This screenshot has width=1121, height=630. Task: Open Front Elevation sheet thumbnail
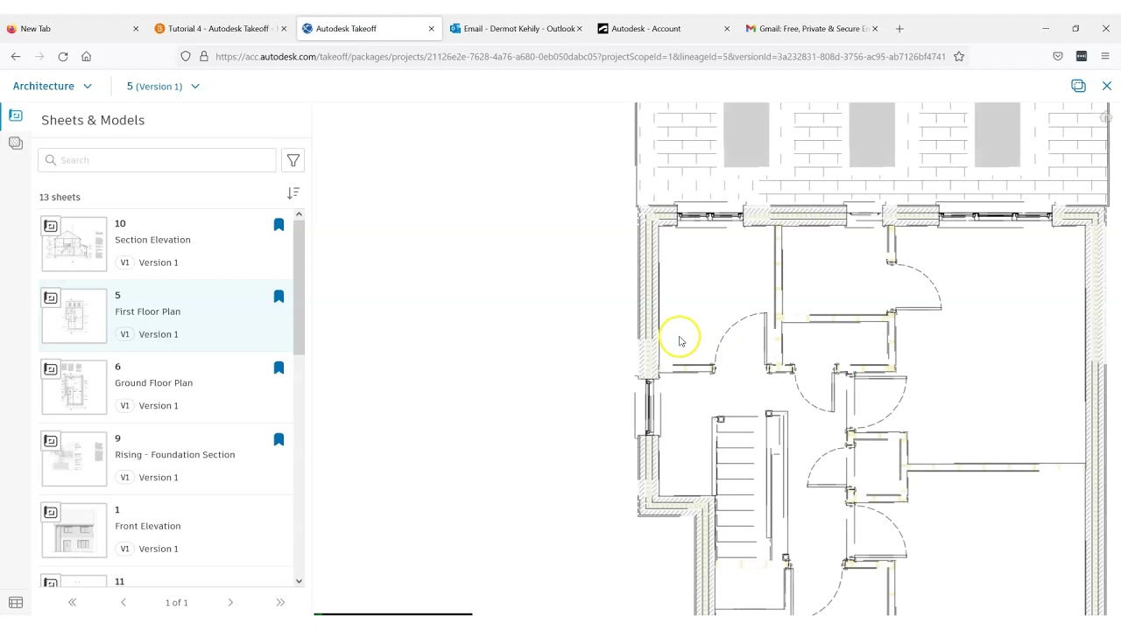click(74, 531)
